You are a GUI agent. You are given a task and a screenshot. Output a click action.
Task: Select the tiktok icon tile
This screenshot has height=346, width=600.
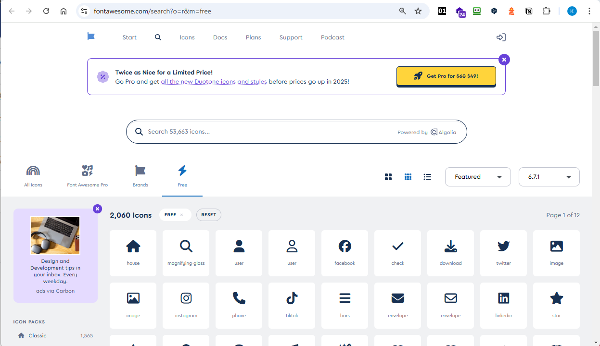pyautogui.click(x=292, y=305)
